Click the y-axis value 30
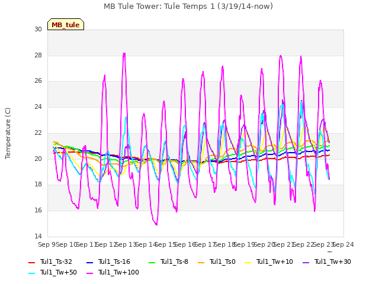This screenshot has width=379, height=284. click(x=38, y=30)
